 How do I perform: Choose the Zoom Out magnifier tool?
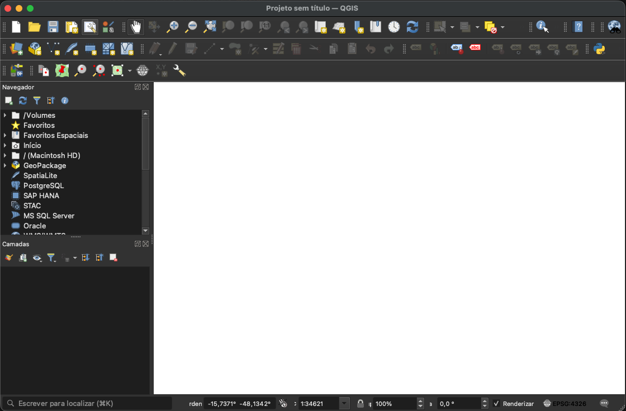[191, 27]
